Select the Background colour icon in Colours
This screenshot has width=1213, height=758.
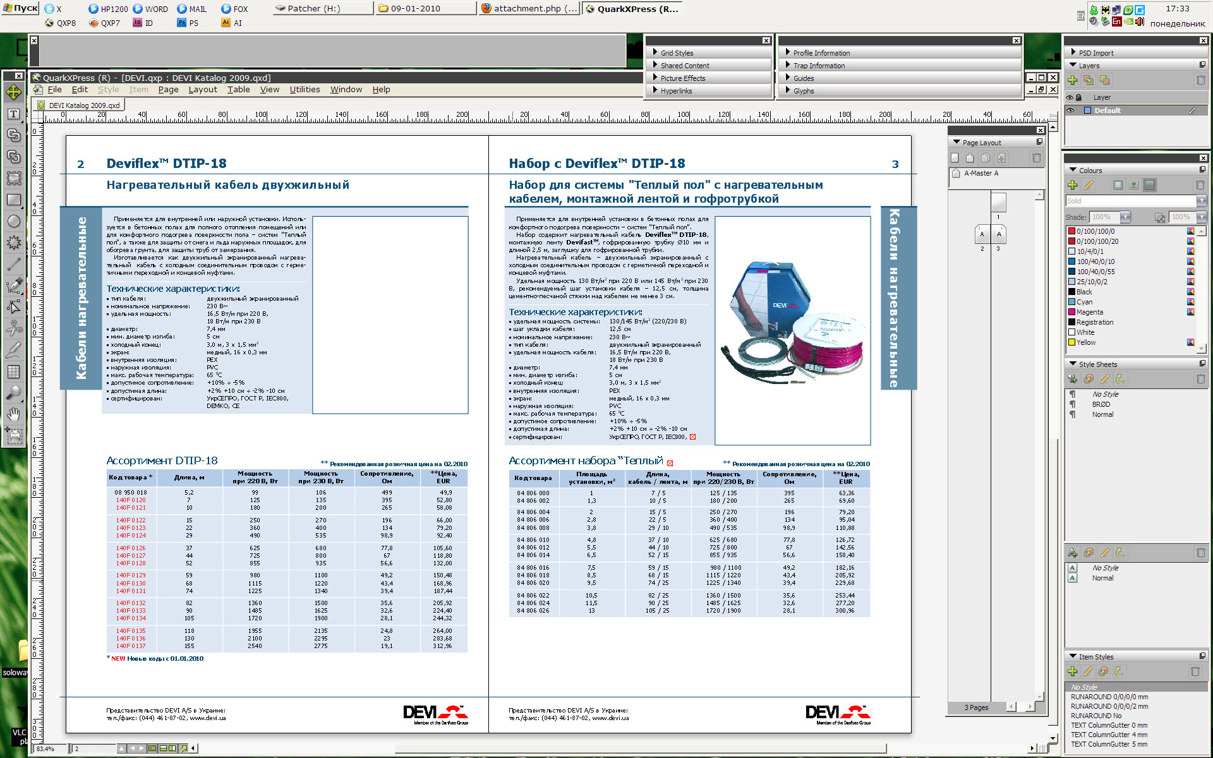click(1149, 185)
